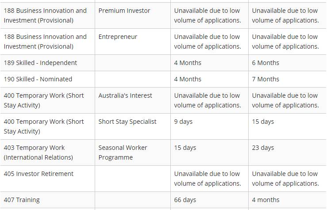This screenshot has width=327, height=210.
Task: Click the '4 Months' Skilled Nominated value
Action: click(x=209, y=79)
